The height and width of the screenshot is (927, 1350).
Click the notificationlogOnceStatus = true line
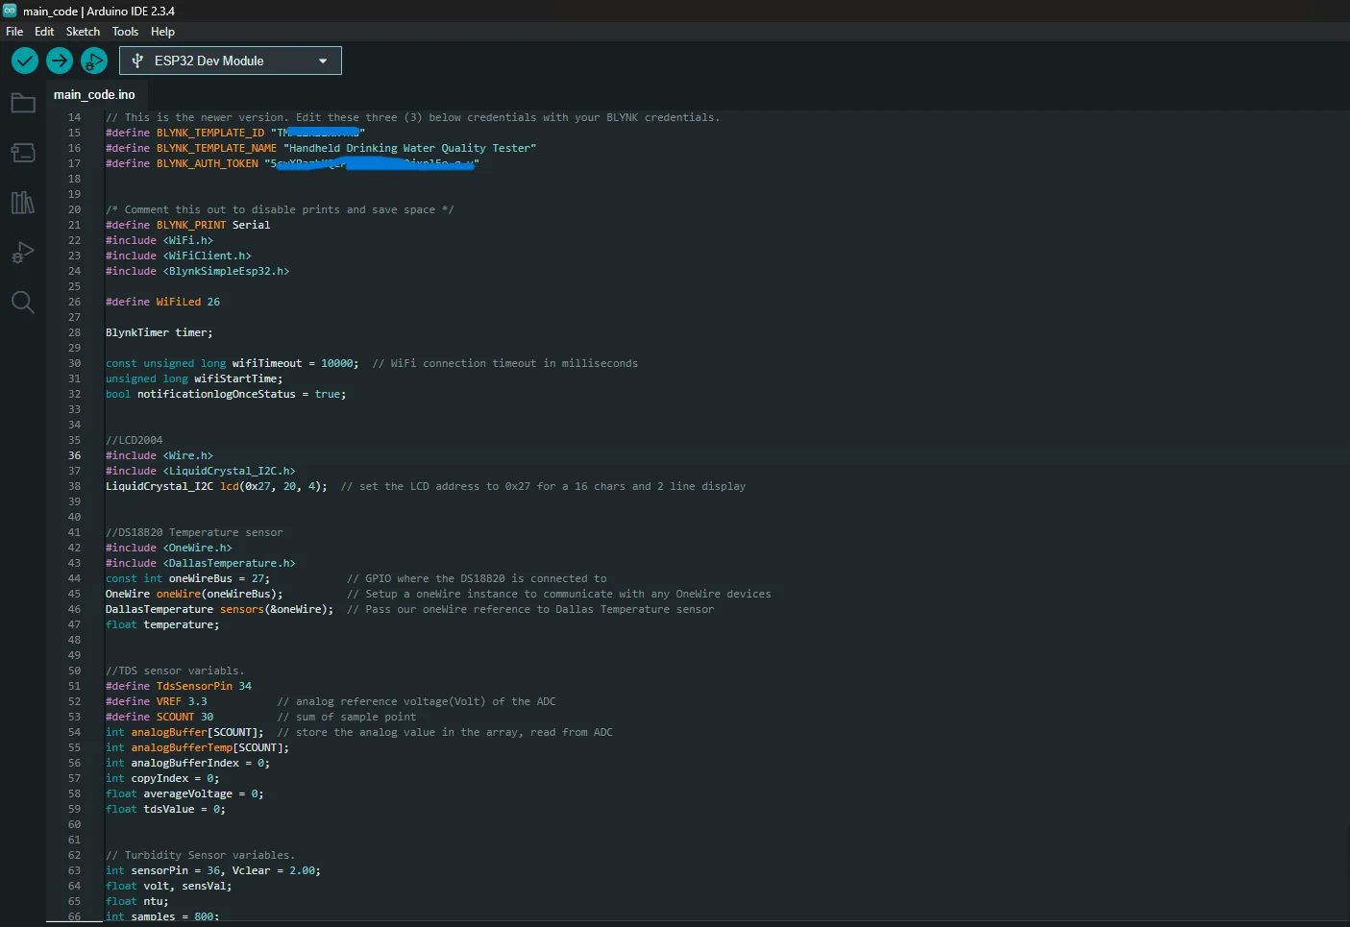tap(226, 394)
